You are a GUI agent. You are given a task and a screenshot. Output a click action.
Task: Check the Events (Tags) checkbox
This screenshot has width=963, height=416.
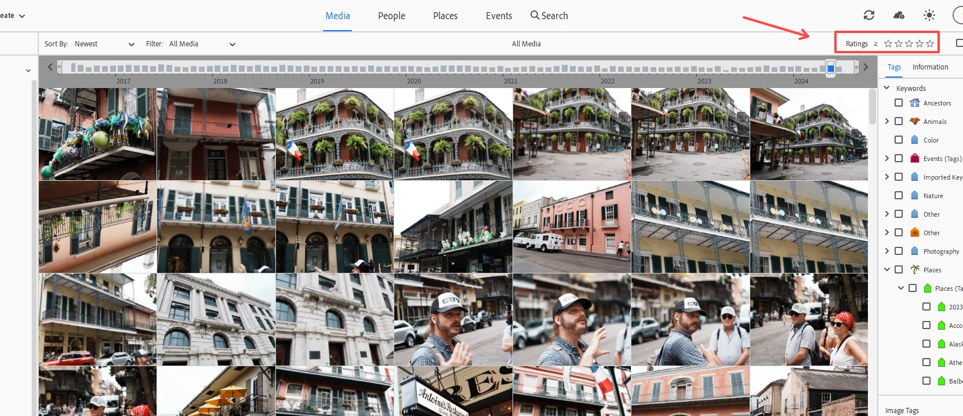(899, 158)
